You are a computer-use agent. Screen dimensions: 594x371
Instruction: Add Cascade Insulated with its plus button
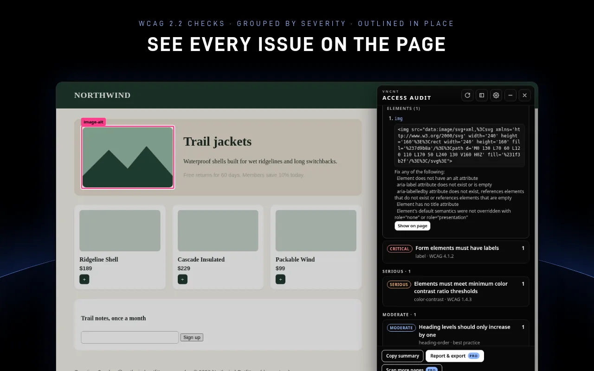point(183,279)
